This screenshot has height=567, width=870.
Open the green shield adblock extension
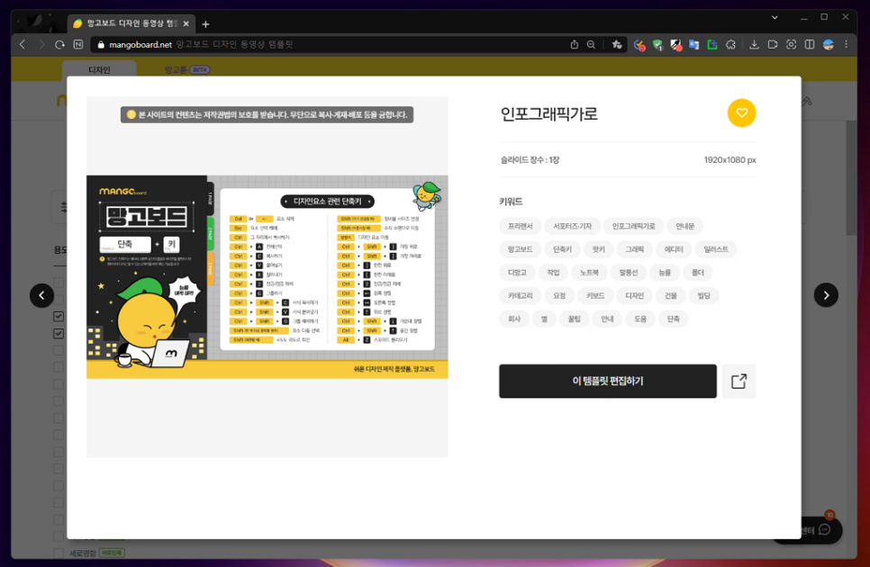point(657,45)
